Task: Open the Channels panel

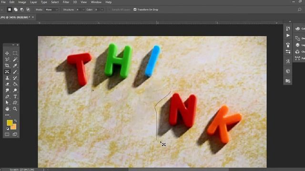Action: click(300, 52)
